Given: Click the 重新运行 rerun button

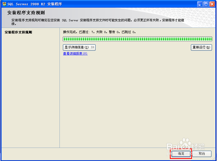Looking at the screenshot, I should 201,48.
